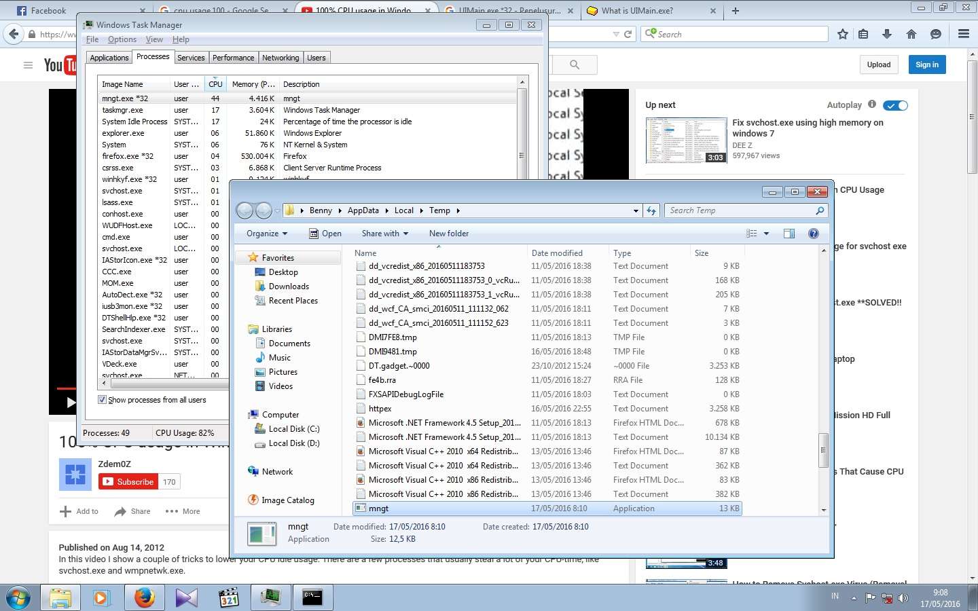
Task: Sort processes by CPU column
Action: click(x=215, y=84)
